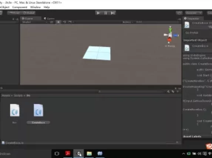Click Assets in the project breadcrumb
Image resolution: width=212 pixels, height=158 pixels.
6,95
